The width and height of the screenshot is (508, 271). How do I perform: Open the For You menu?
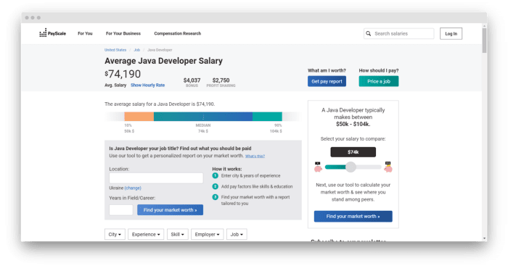85,33
